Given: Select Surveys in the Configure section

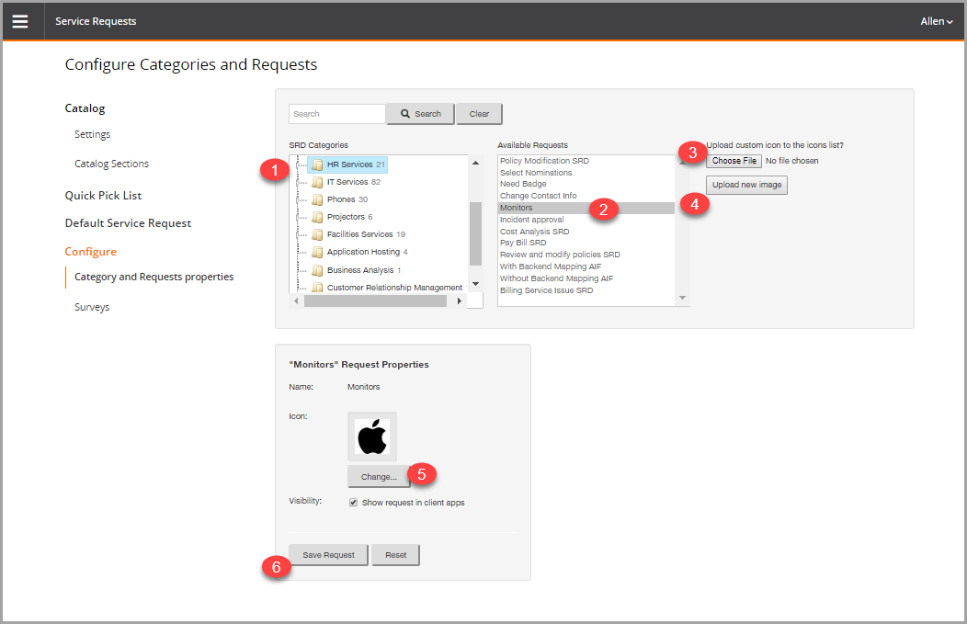Looking at the screenshot, I should pyautogui.click(x=92, y=306).
